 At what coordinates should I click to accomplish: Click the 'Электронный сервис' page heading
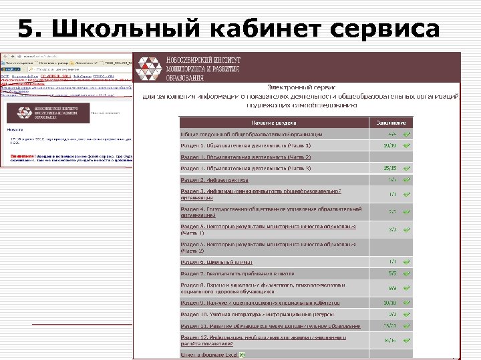301,87
